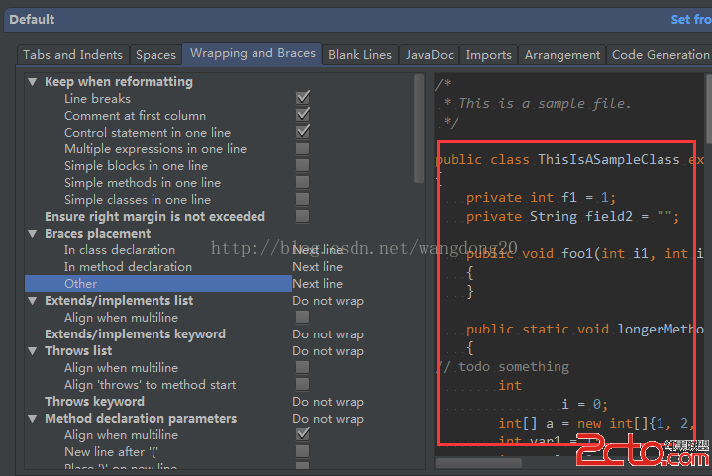Change Extends/implements keyword wrap option
Screen dimensions: 712x476
(x=329, y=334)
